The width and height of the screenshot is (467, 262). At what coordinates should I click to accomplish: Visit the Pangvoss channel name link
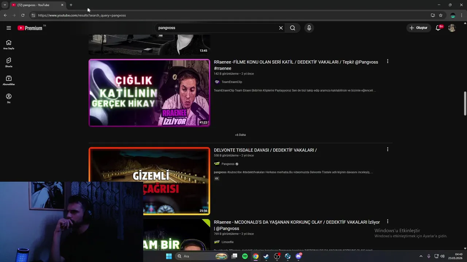(x=228, y=164)
